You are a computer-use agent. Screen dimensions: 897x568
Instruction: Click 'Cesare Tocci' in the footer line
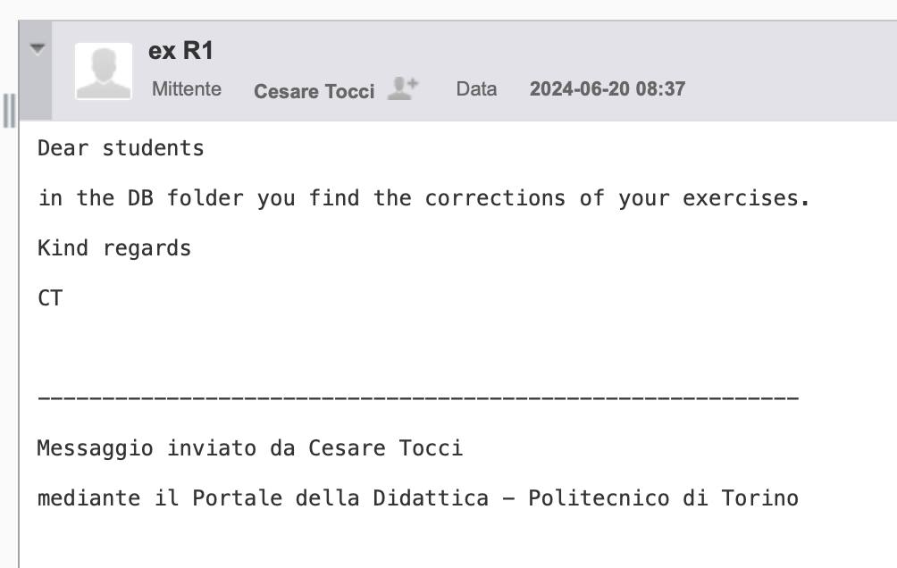pos(385,447)
